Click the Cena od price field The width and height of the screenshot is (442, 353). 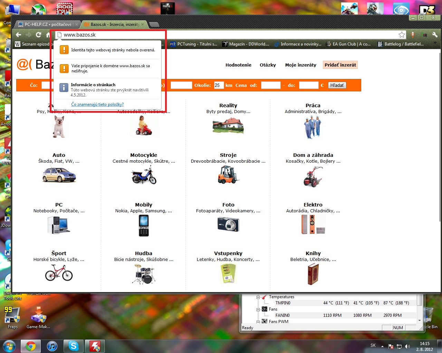[270, 85]
